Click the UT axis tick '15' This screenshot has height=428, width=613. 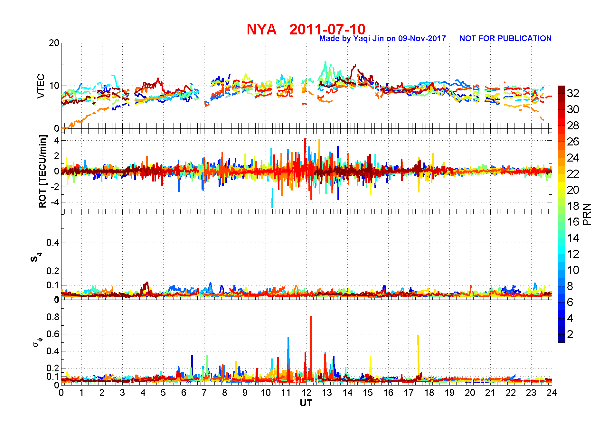[x=368, y=393]
